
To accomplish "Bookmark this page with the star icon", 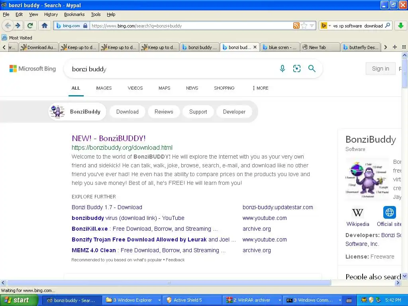I will coord(304,25).
